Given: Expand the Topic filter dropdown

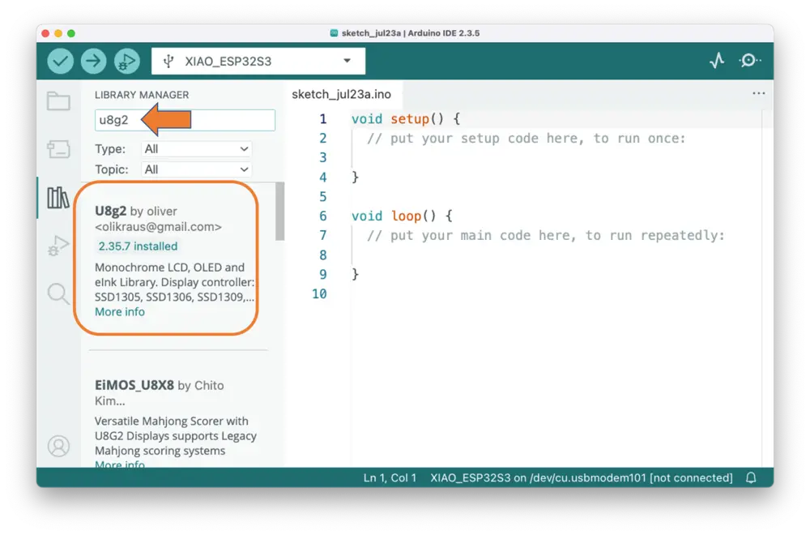Looking at the screenshot, I should pos(196,169).
